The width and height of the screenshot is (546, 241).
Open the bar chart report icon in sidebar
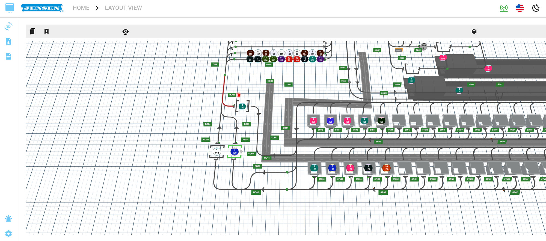(8, 41)
